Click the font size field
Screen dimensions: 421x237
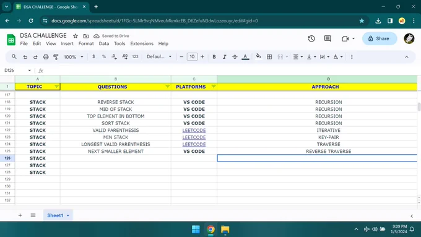pyautogui.click(x=192, y=57)
